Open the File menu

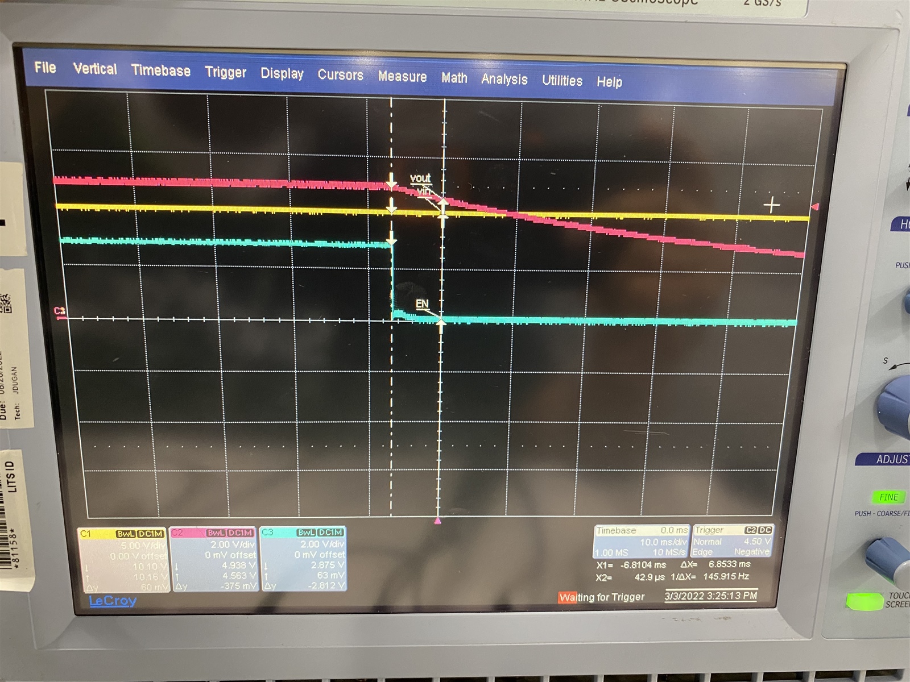[45, 68]
